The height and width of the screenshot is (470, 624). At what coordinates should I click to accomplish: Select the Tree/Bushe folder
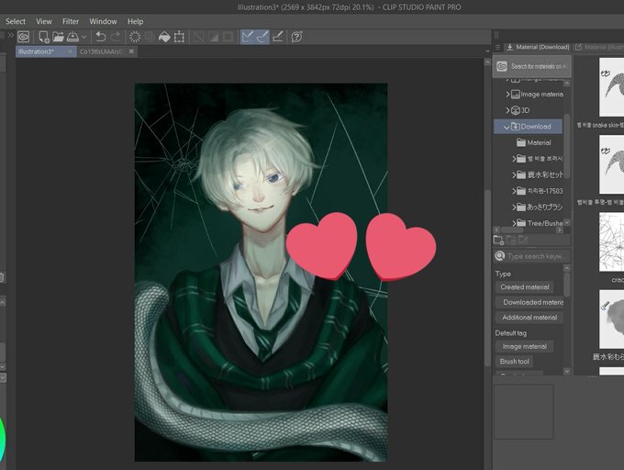pyautogui.click(x=540, y=223)
